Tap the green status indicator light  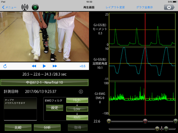[35, 7]
